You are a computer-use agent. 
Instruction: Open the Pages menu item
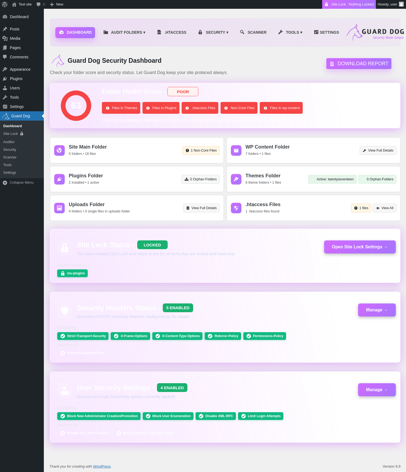22,48
